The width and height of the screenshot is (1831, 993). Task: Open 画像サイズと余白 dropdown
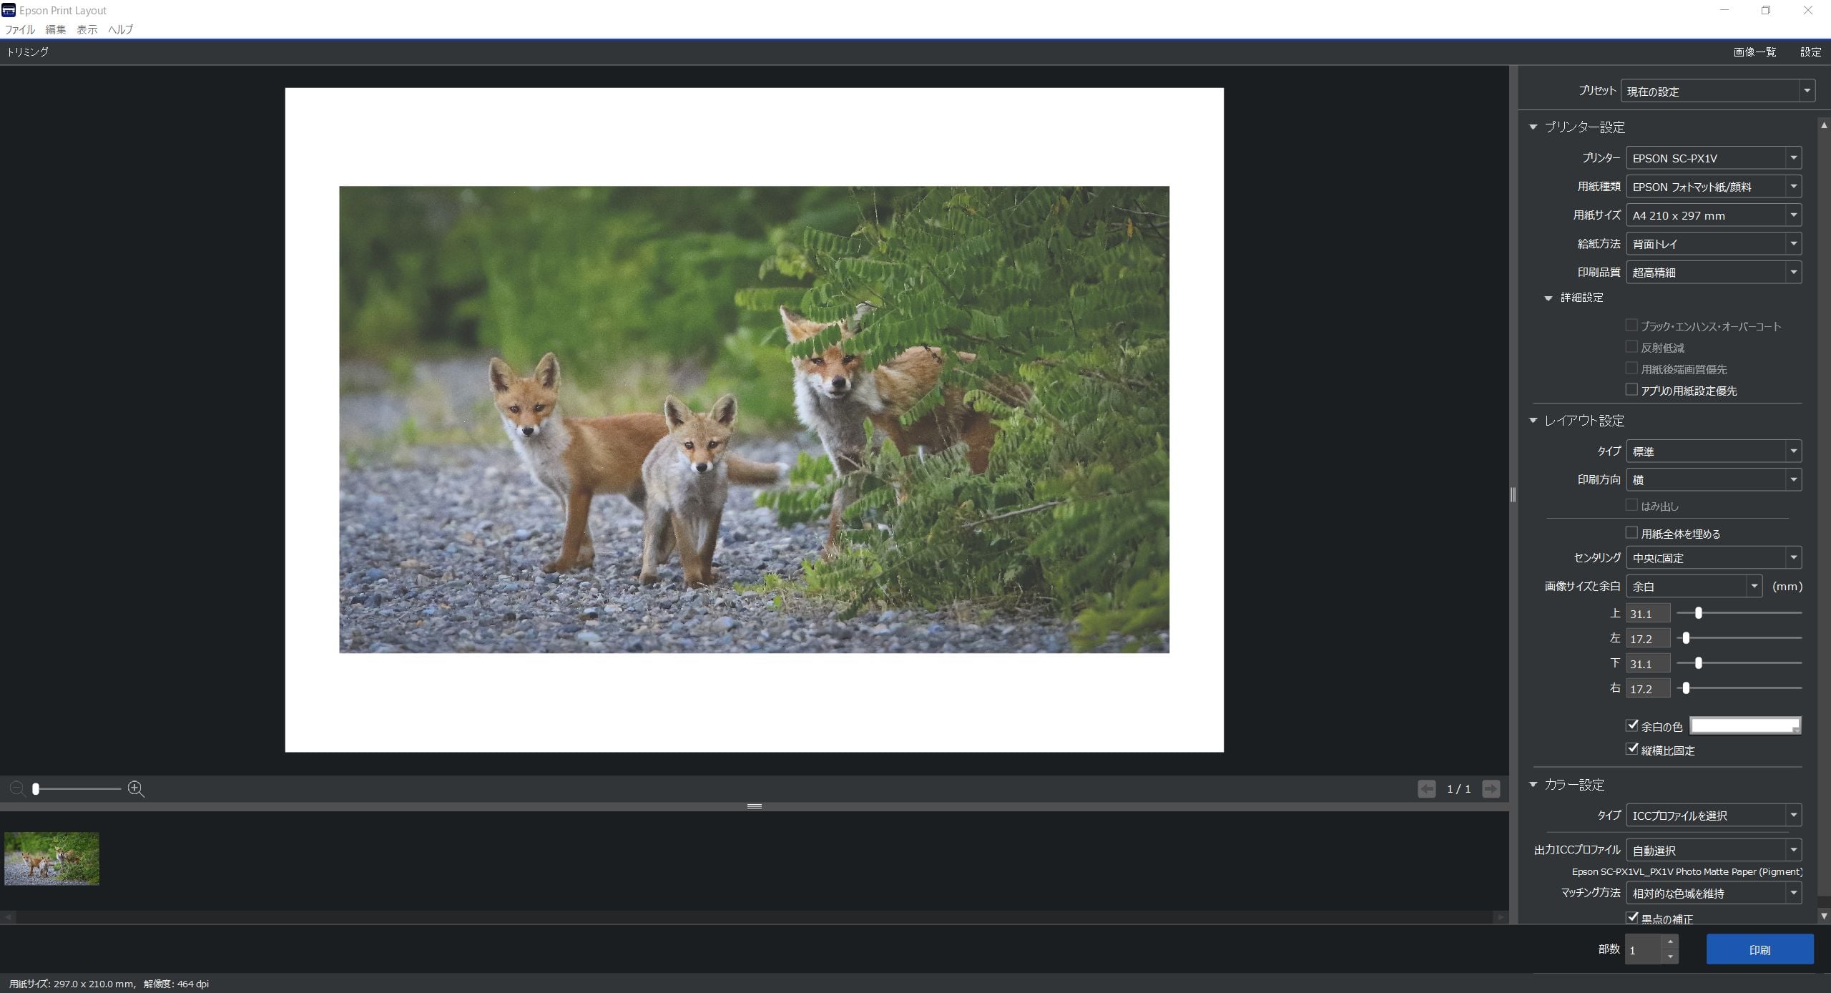point(1694,586)
